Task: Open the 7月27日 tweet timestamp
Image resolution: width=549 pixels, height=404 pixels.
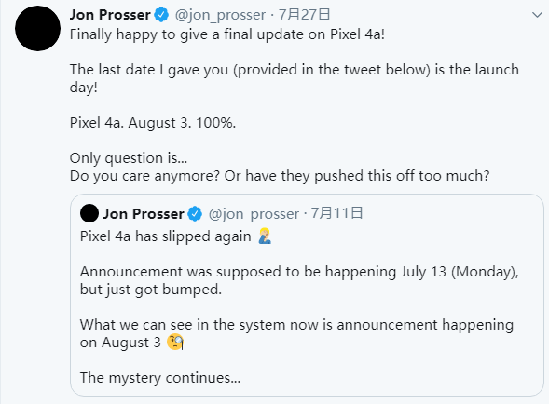Action: 304,15
